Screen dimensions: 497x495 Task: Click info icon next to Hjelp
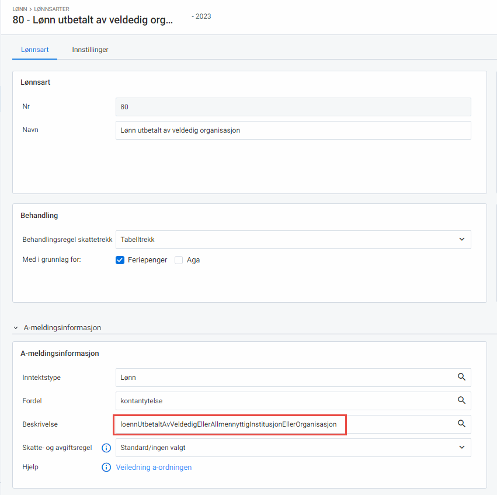[106, 467]
